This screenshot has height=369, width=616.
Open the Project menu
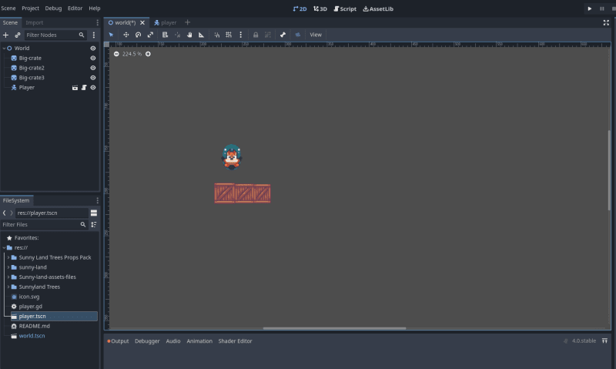[30, 8]
